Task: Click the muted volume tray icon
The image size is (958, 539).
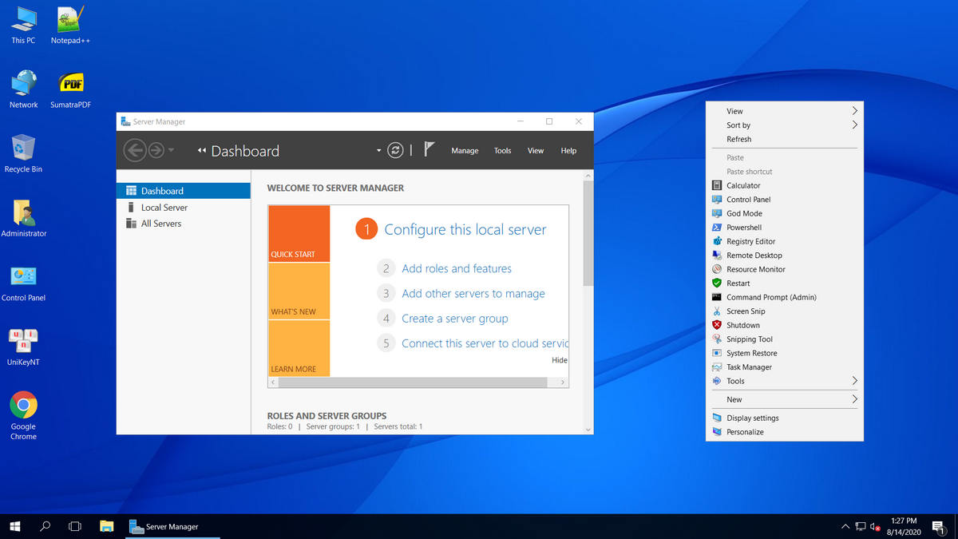Action: [875, 526]
